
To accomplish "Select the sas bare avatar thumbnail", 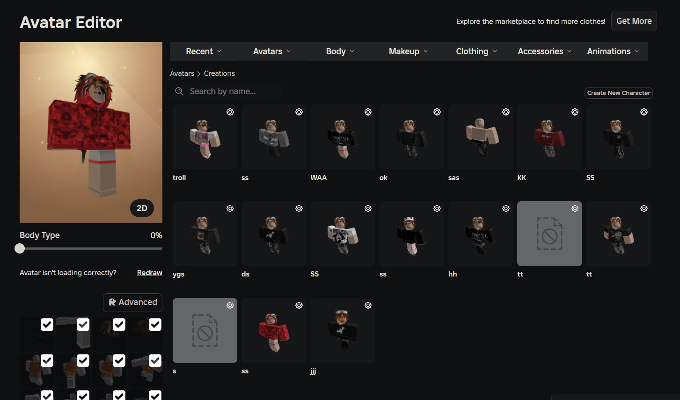I will 481,137.
